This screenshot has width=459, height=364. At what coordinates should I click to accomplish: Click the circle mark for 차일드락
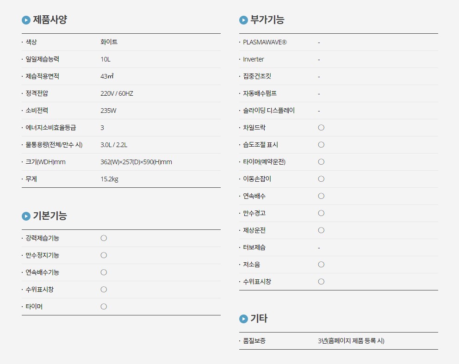click(x=321, y=128)
